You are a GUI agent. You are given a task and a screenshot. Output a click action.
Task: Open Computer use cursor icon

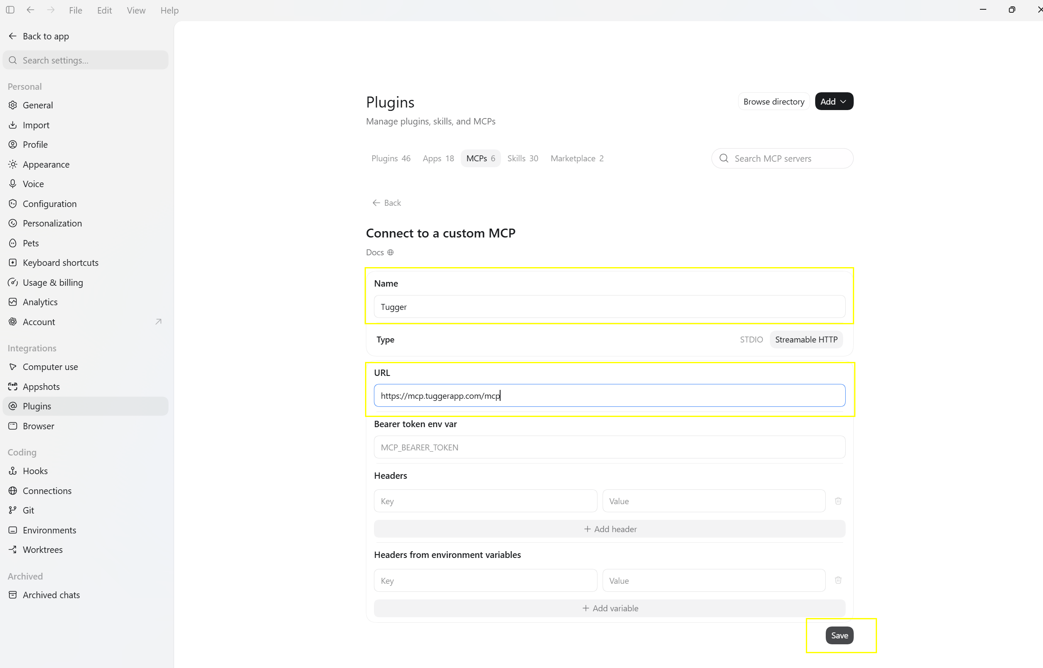coord(13,367)
